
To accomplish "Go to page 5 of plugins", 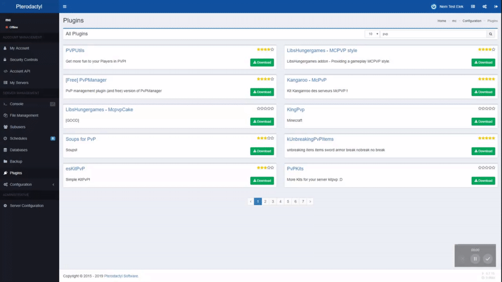I will 288,201.
